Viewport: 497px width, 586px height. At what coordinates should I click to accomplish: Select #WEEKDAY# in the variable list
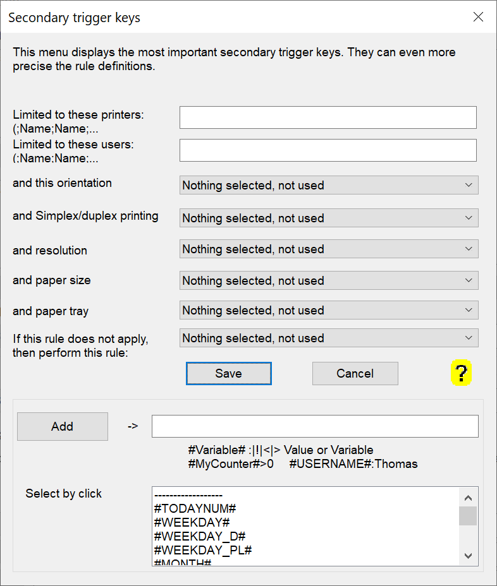point(192,522)
